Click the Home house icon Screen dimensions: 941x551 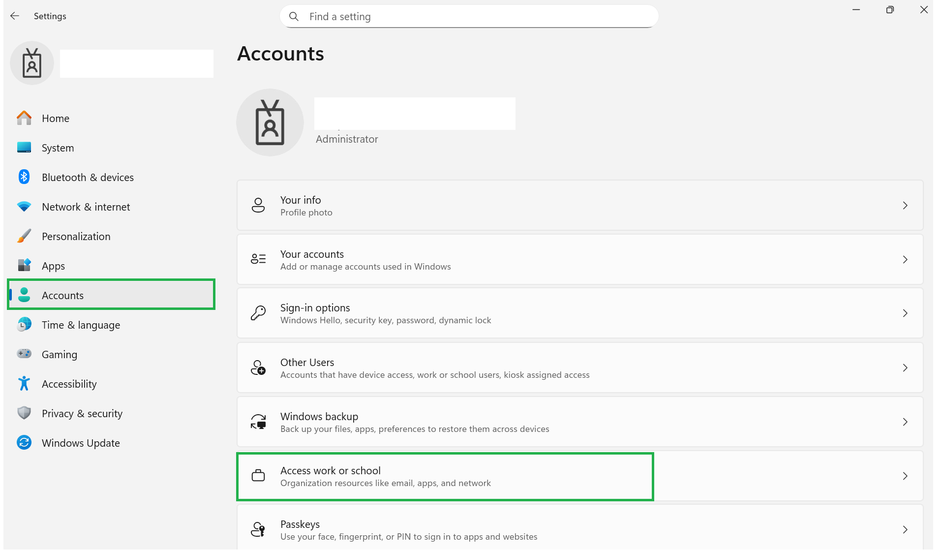click(x=24, y=118)
